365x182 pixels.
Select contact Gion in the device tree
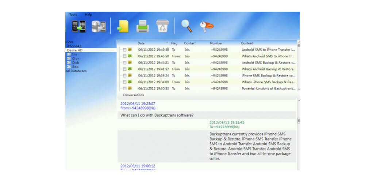(x=76, y=59)
